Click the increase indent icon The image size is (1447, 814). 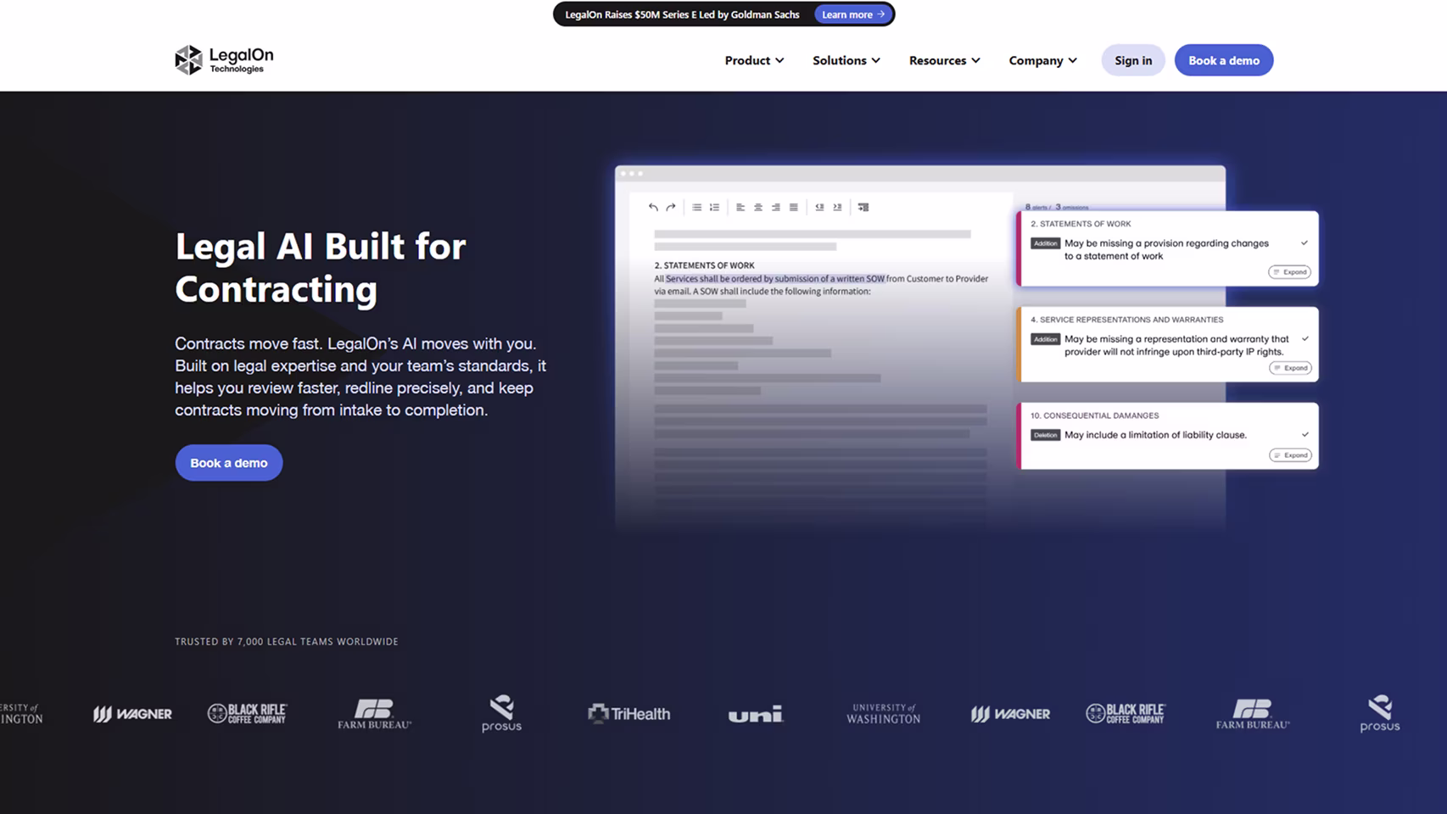point(837,207)
